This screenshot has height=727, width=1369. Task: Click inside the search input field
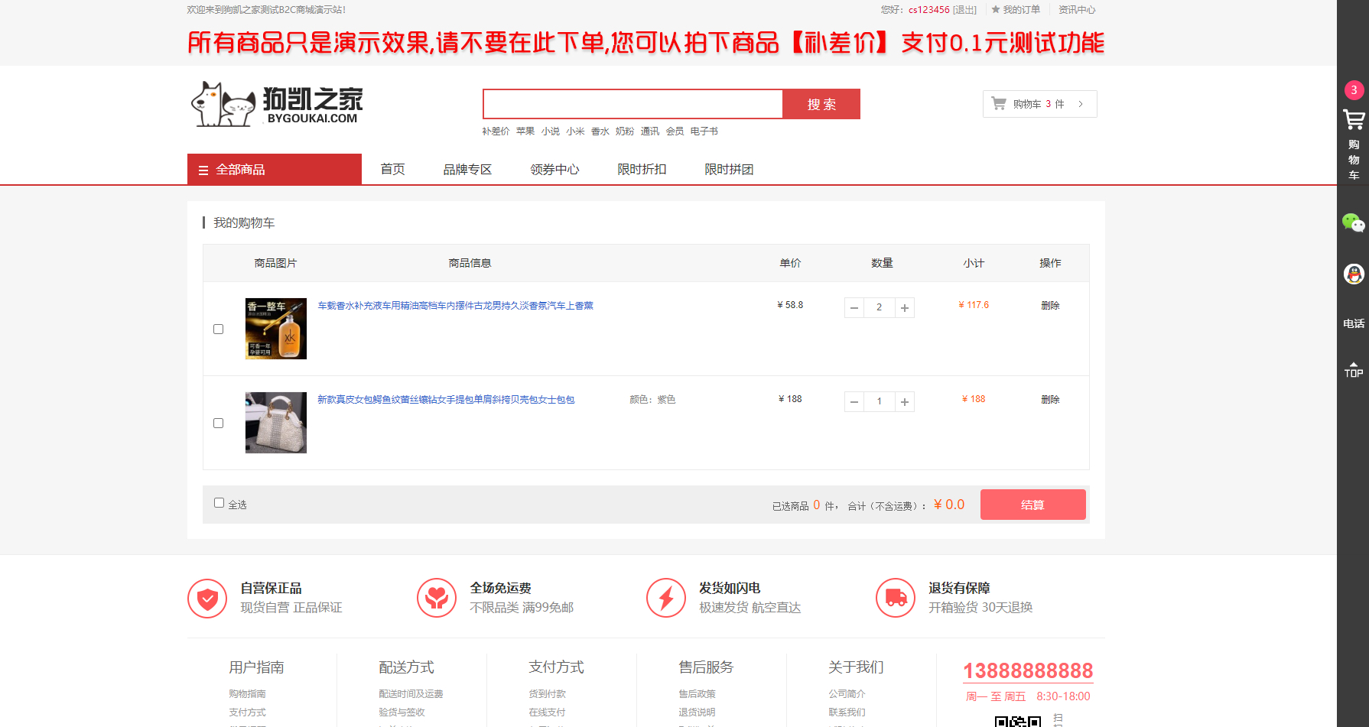tap(632, 103)
